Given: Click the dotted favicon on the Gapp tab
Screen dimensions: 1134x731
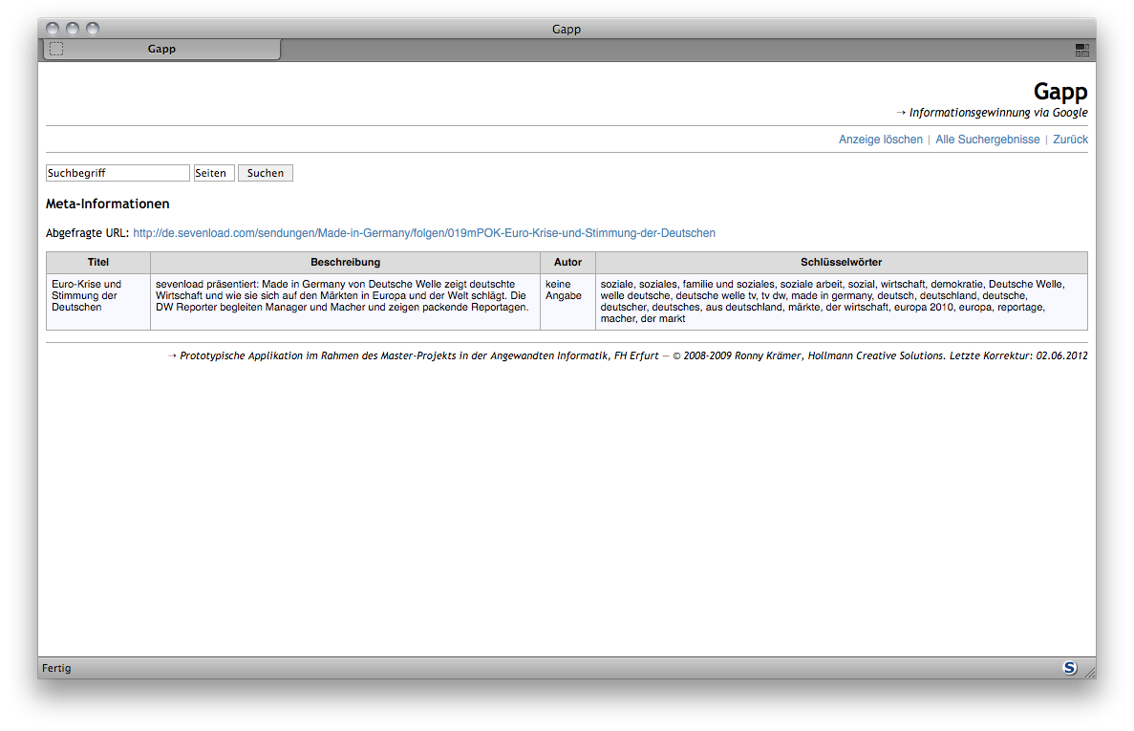Looking at the screenshot, I should tap(56, 49).
